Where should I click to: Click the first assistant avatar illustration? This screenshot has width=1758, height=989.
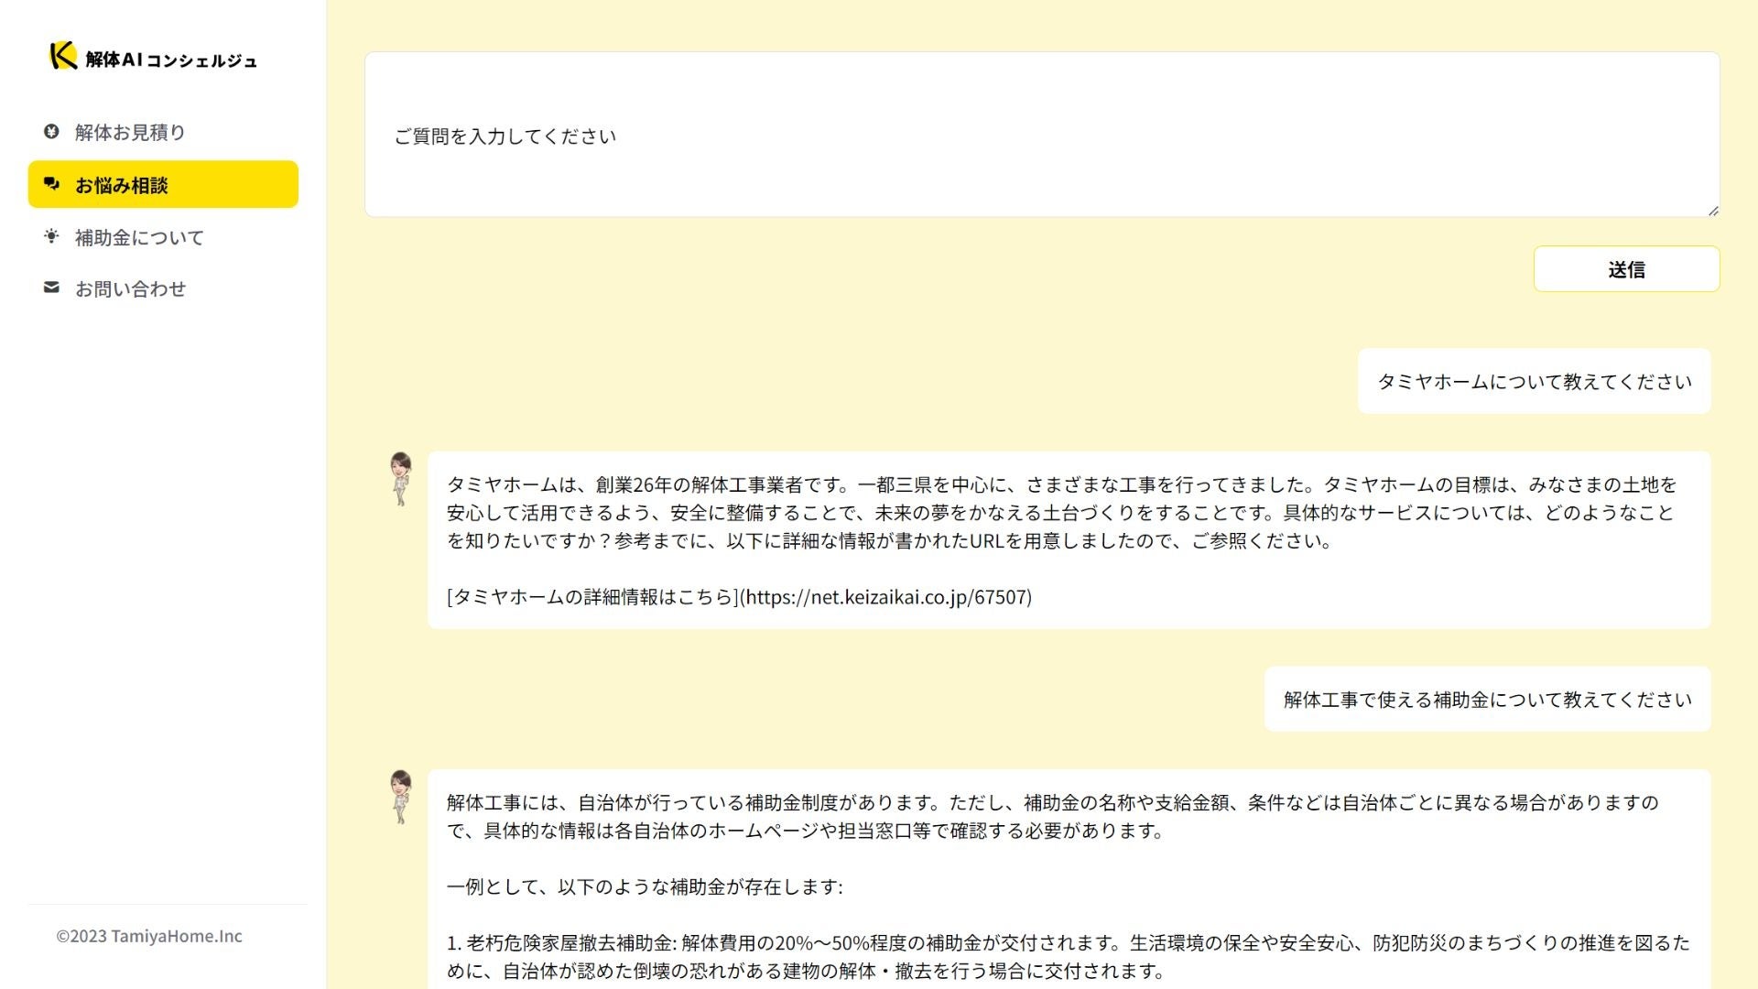click(x=400, y=478)
